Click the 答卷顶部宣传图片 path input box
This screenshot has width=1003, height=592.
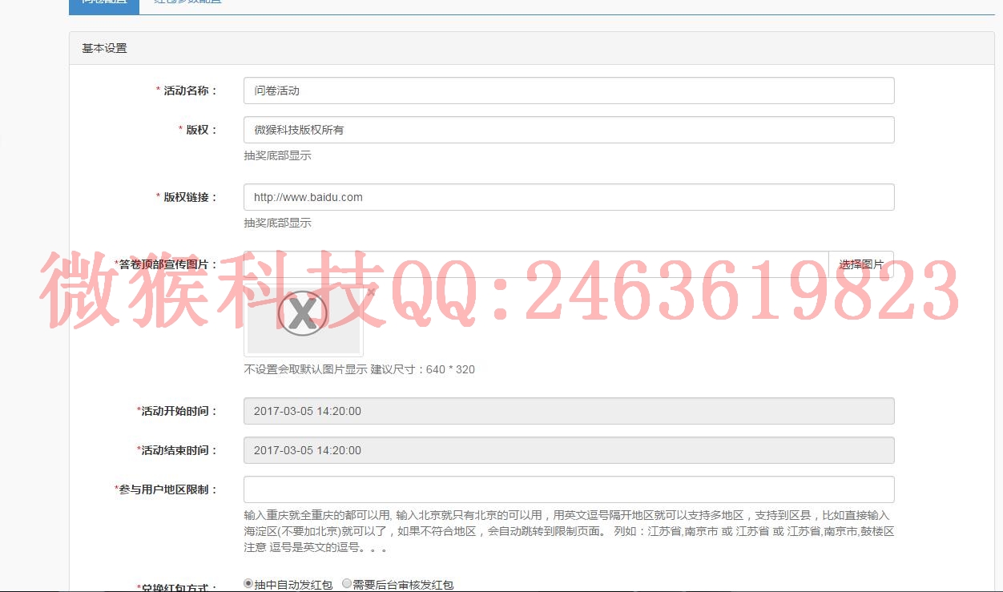pyautogui.click(x=536, y=264)
